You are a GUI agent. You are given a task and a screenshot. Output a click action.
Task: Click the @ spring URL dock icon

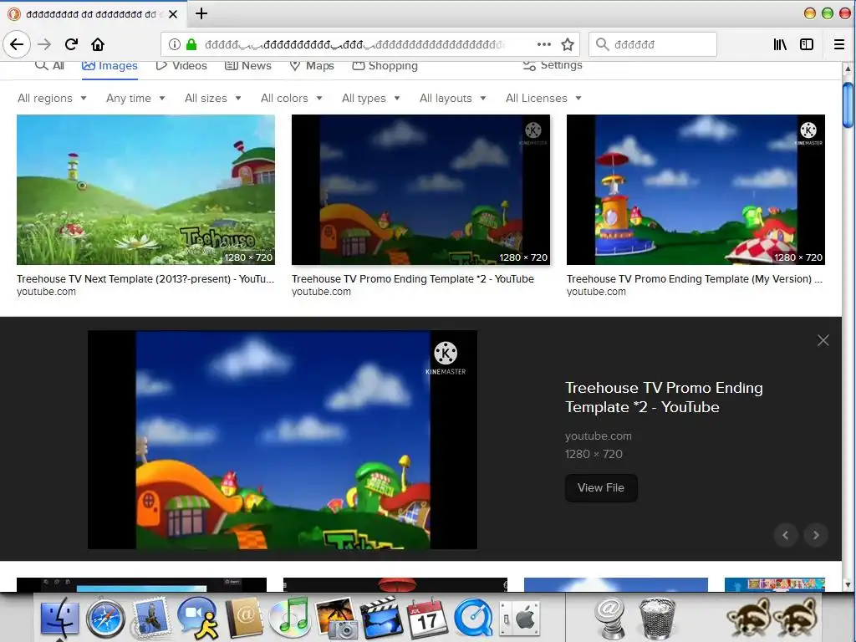point(610,618)
